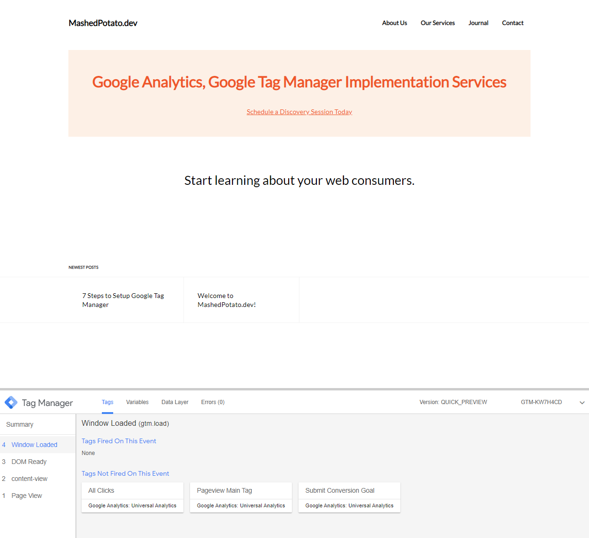The image size is (589, 538).
Task: Click the Window Loaded (gtm.load) title
Action: coord(125,423)
